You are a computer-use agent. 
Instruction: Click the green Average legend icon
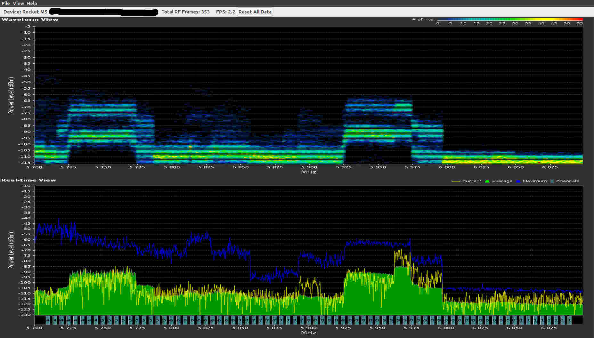point(487,181)
